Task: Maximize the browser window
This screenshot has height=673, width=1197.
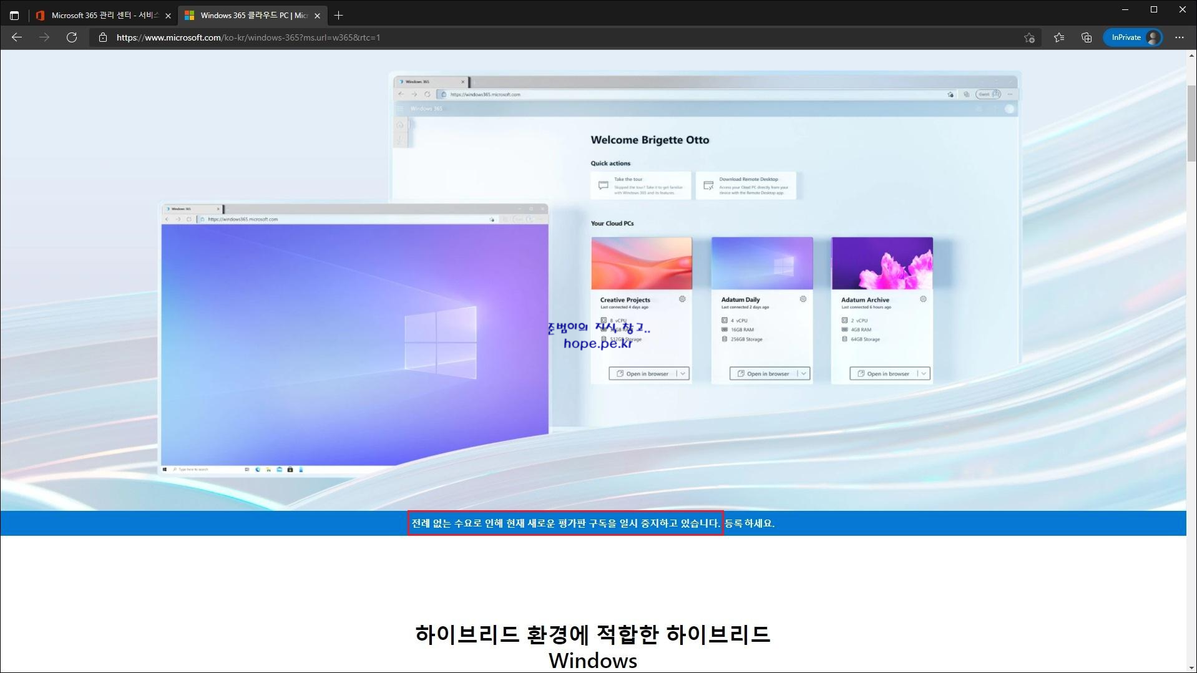Action: 1154,9
